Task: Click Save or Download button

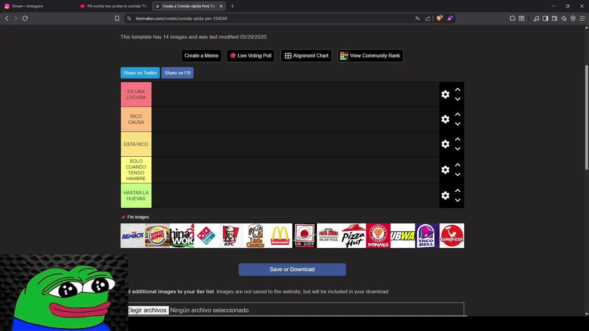Action: coord(292,269)
